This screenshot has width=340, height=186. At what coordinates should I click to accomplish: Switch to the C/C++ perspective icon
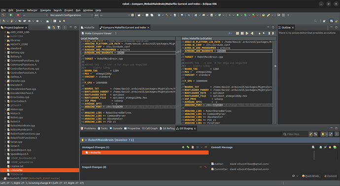click(x=331, y=21)
